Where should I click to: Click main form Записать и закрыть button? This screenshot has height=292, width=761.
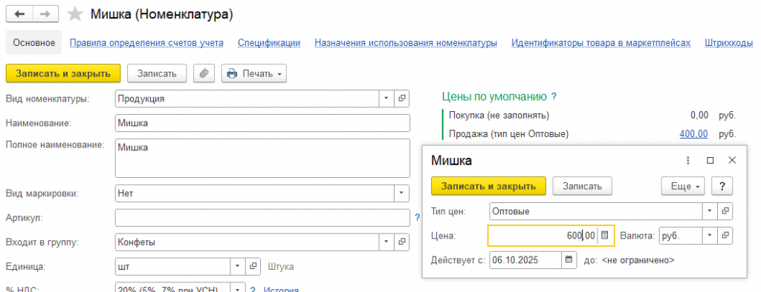tap(63, 73)
